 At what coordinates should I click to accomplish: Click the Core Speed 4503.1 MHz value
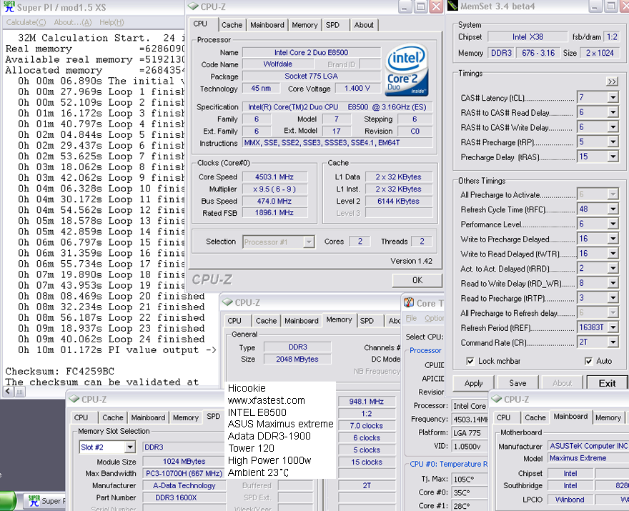274,177
